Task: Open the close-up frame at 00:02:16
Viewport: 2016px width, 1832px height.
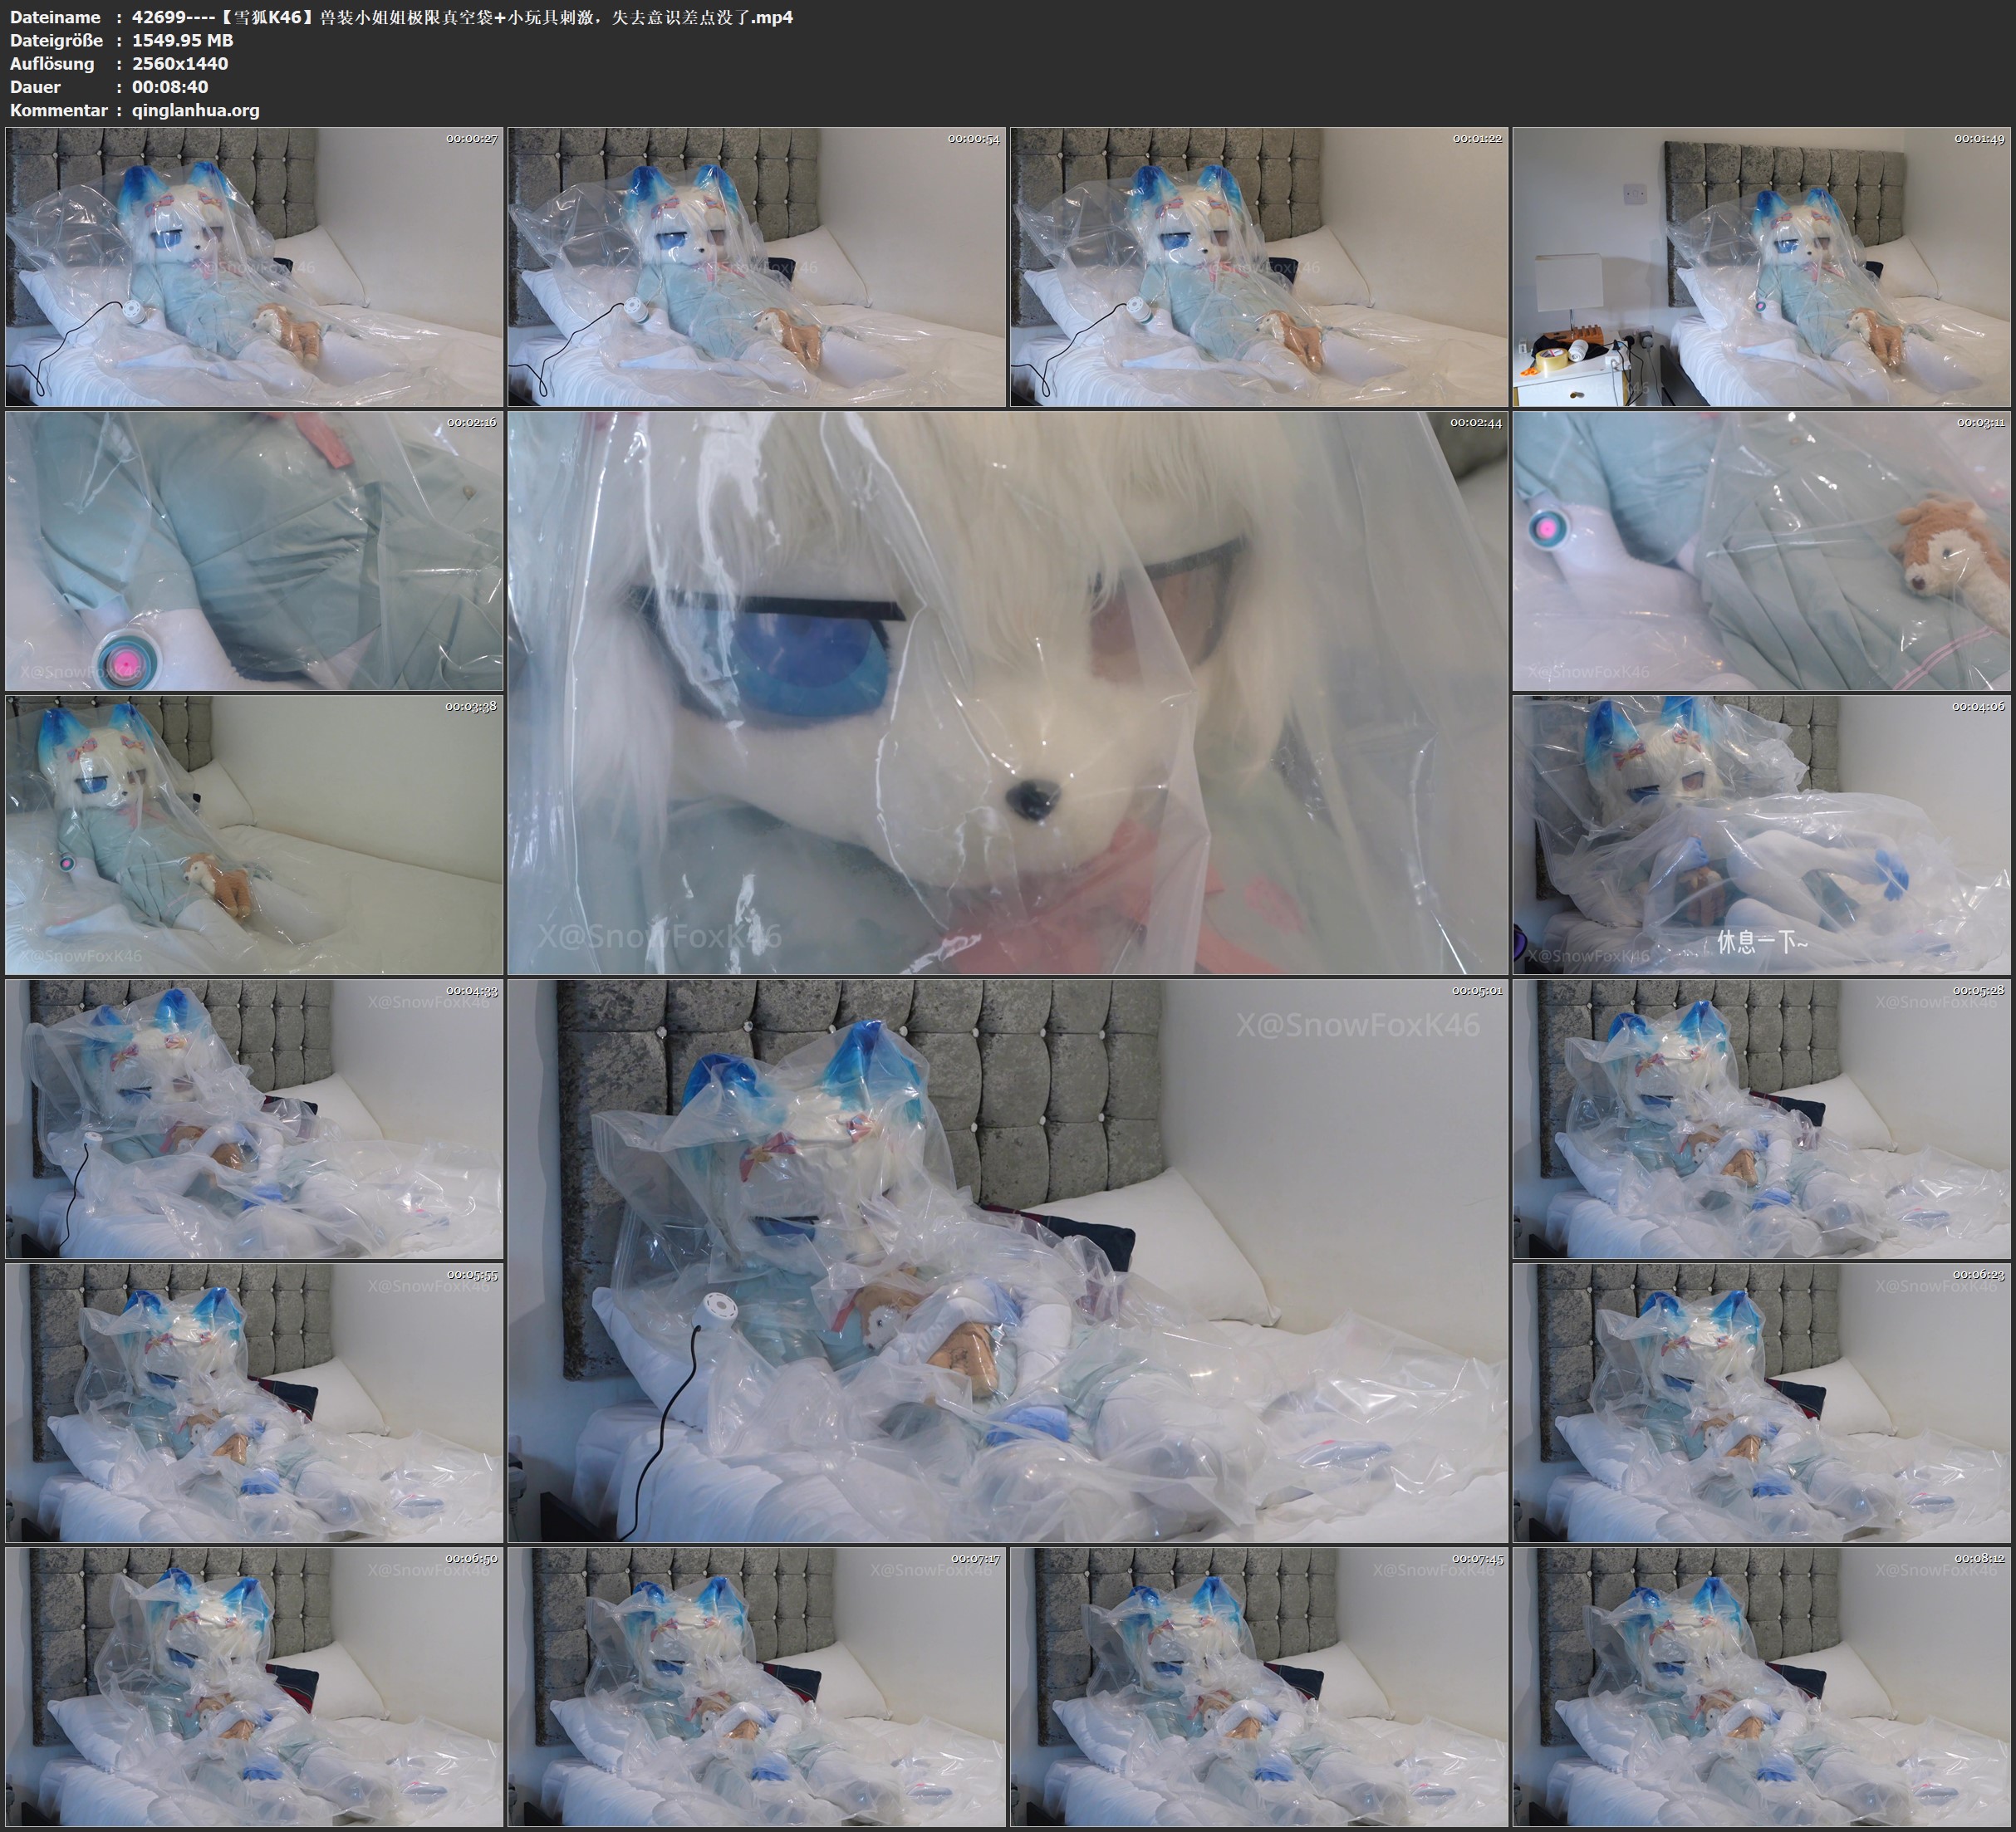Action: coord(254,551)
